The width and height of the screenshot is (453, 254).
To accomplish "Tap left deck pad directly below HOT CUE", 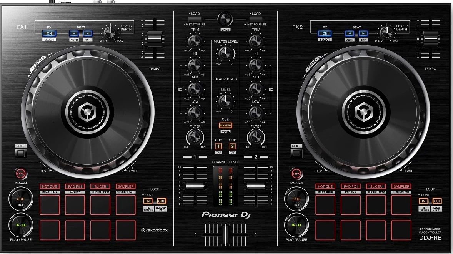I will point(50,205).
